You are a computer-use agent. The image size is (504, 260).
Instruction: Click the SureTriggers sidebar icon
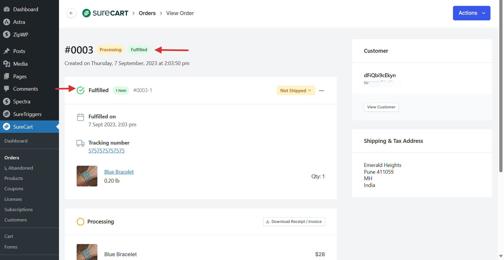click(x=6, y=114)
